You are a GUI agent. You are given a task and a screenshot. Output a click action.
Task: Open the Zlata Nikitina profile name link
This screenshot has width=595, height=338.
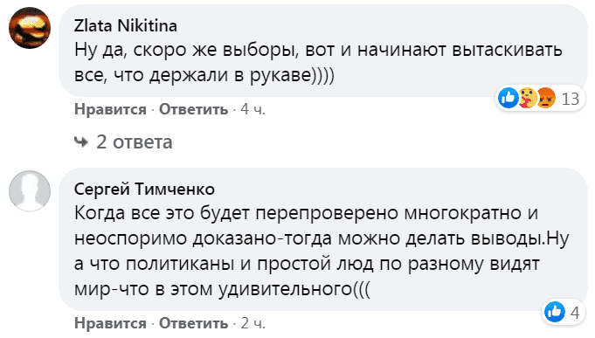(x=126, y=26)
